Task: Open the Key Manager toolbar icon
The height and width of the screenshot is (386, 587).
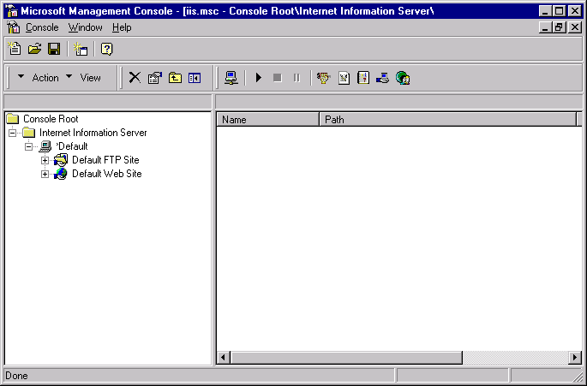Action: (x=324, y=77)
